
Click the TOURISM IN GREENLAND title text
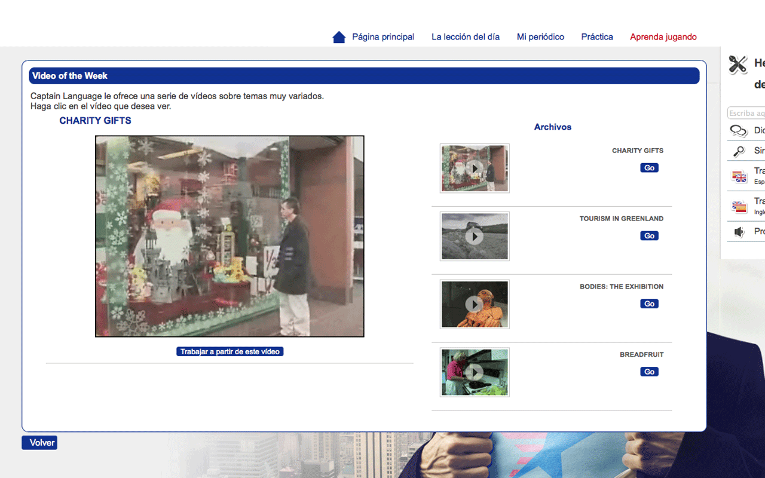[622, 219]
